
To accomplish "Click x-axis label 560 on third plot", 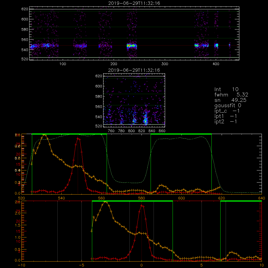I will tap(102, 198).
